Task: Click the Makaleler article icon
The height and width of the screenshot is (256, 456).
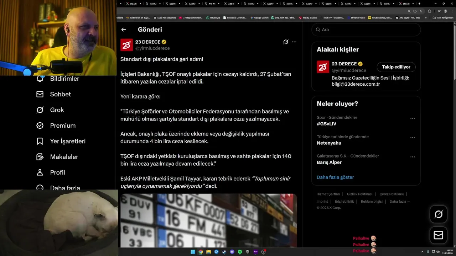Action: pos(40,157)
